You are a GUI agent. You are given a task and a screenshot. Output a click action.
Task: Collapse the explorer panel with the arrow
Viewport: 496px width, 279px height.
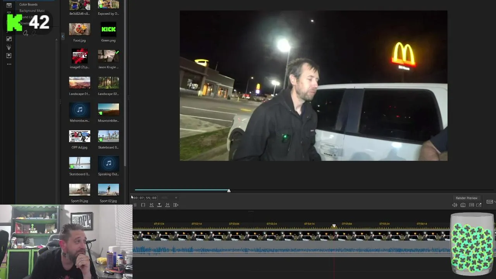tap(63, 36)
